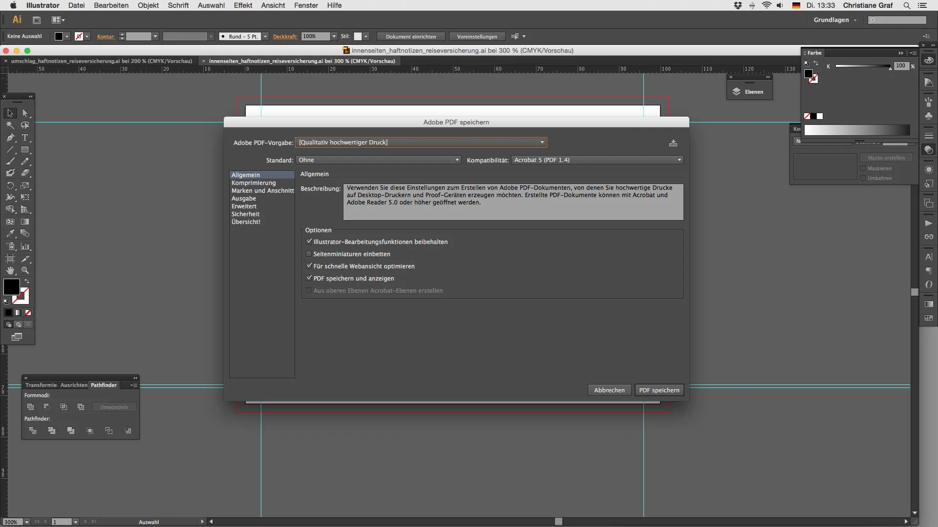Open the Ebenen layers panel
The width and height of the screenshot is (938, 527).
tap(749, 92)
